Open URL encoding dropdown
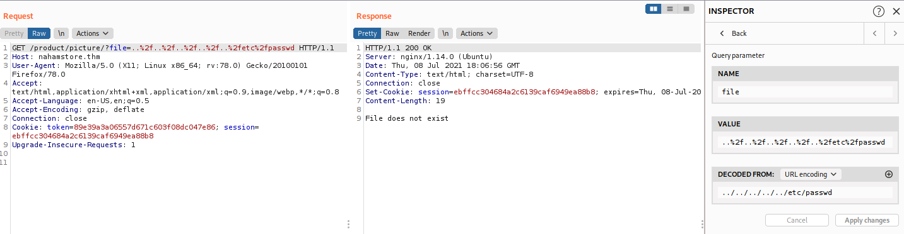Image resolution: width=904 pixels, height=234 pixels. [x=811, y=174]
